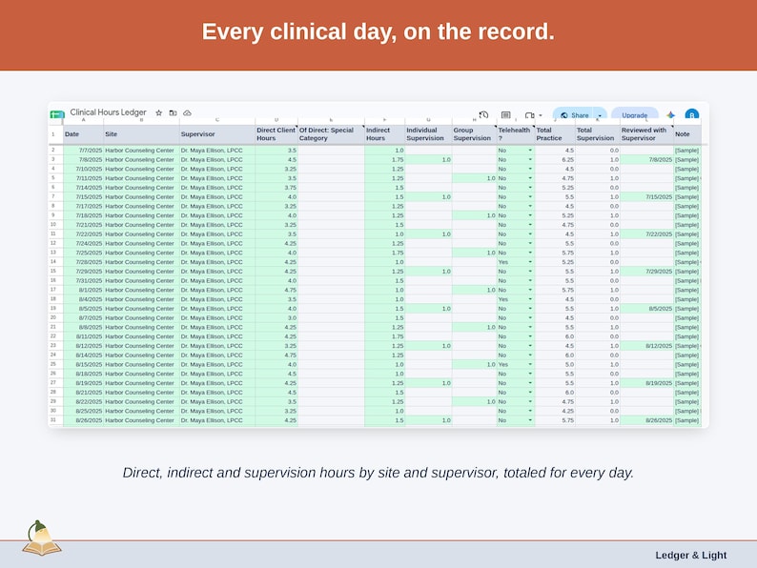Select the Note header cell

(687, 134)
